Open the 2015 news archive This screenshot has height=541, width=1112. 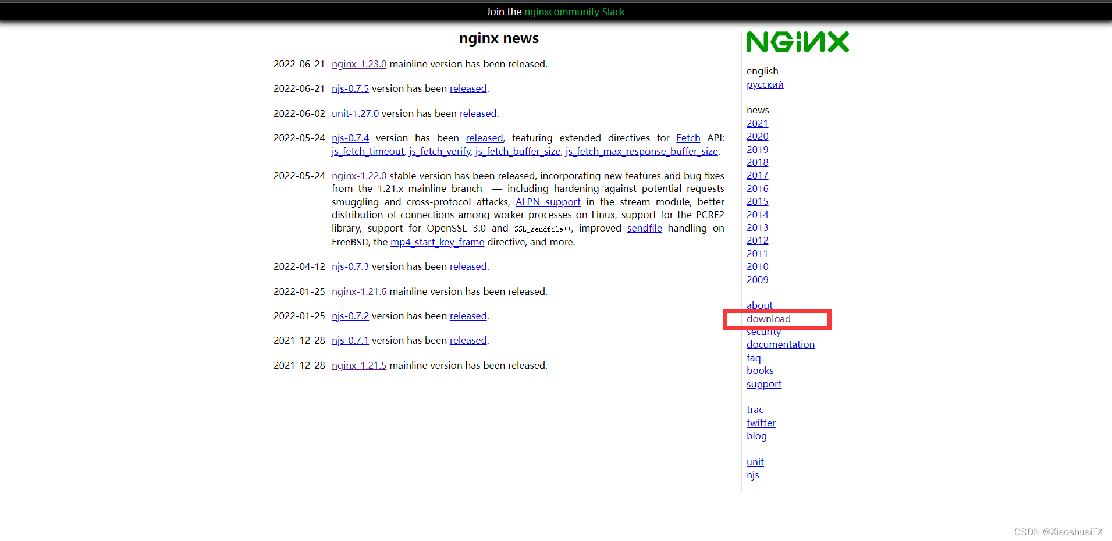[758, 201]
